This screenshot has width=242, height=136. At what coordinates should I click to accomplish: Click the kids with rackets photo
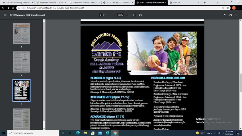(x=162, y=53)
